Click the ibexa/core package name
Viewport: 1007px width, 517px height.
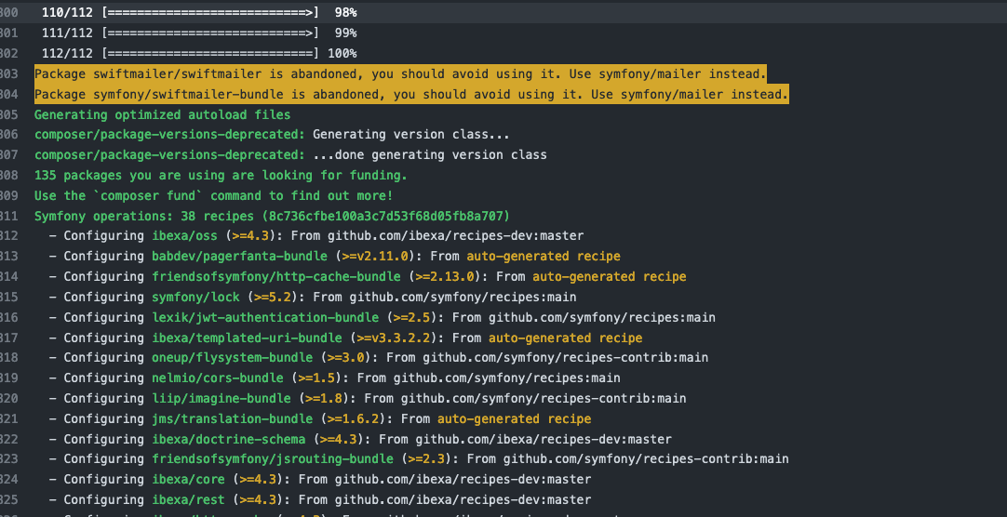(x=189, y=479)
